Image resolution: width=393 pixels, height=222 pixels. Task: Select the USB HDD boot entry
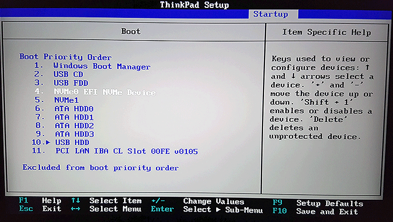point(72,143)
